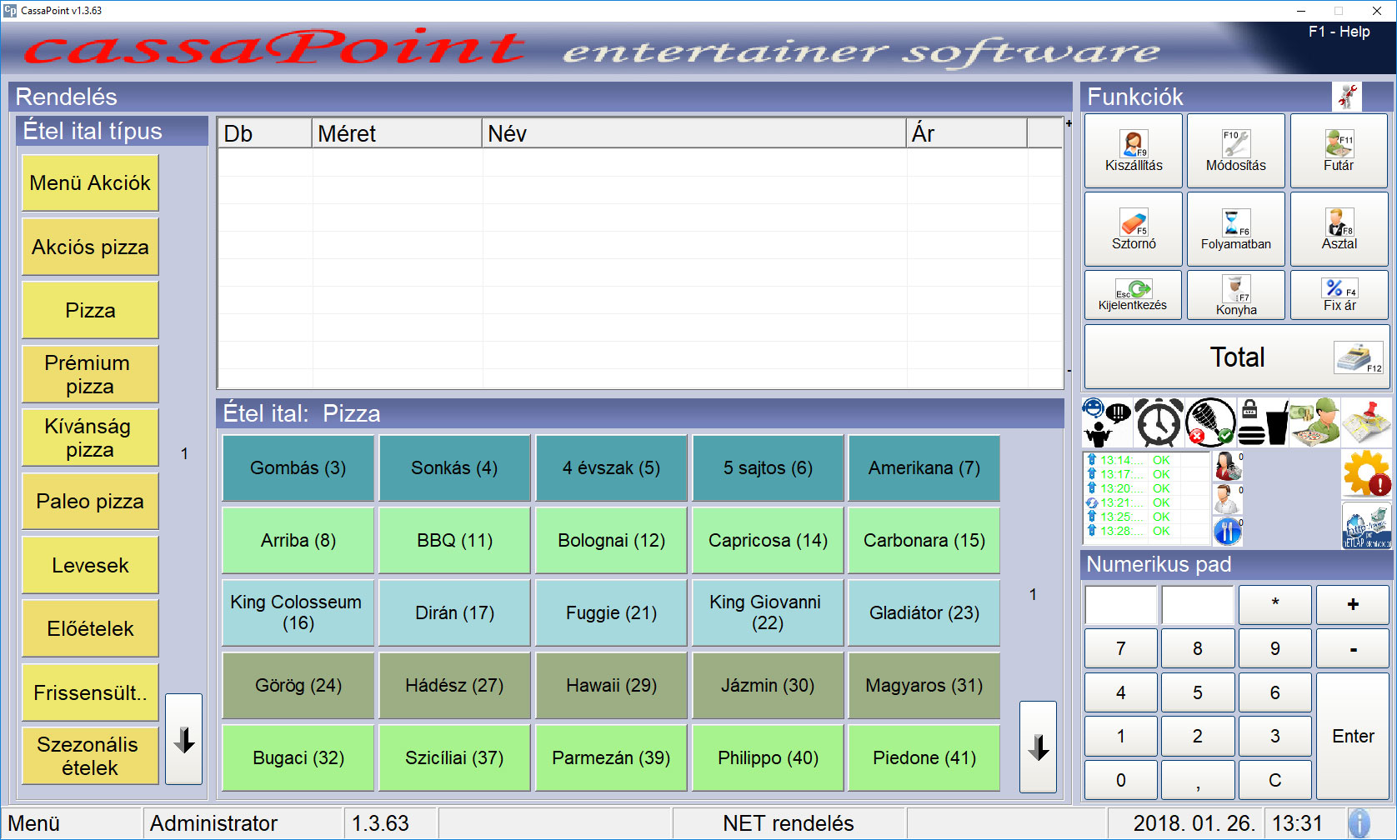Select the Pizza category

90,311
